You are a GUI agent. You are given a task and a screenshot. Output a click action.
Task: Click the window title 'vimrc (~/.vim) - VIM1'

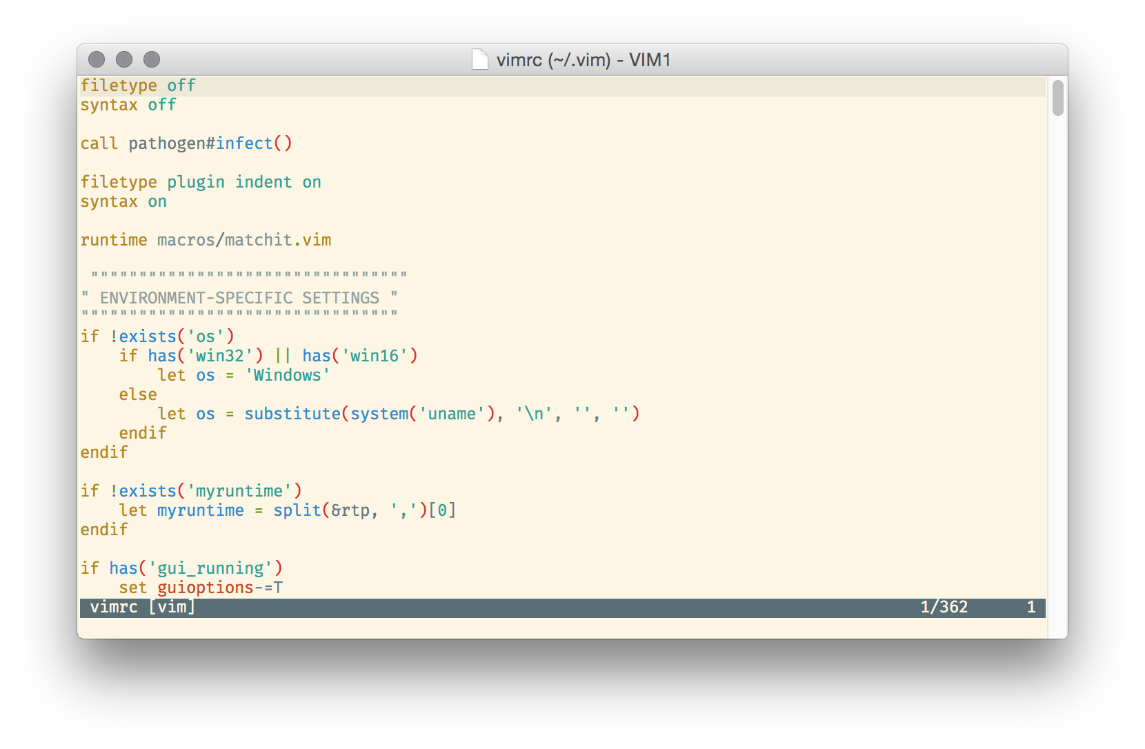tap(584, 60)
